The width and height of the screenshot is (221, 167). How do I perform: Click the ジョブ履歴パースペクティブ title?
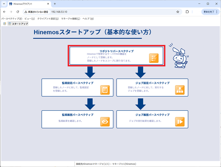153,115
